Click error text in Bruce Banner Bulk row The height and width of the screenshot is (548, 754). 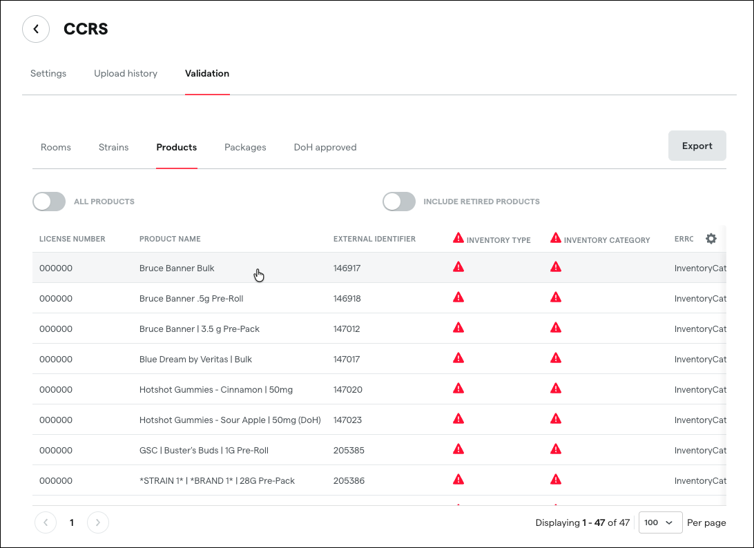click(700, 268)
